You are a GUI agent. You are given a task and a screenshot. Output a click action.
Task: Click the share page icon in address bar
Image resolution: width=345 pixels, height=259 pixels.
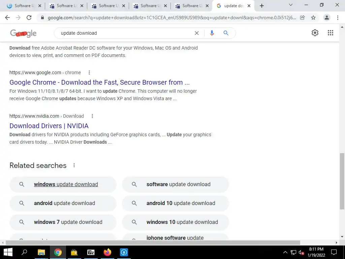click(x=303, y=18)
